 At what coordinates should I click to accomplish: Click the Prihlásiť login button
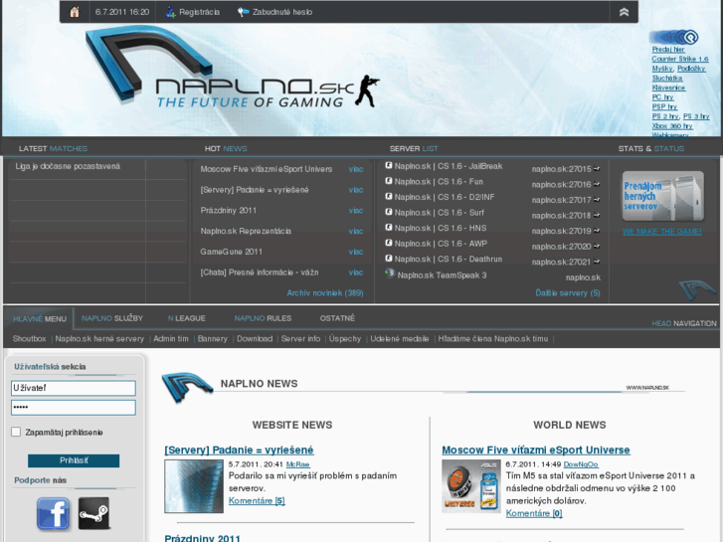click(74, 460)
